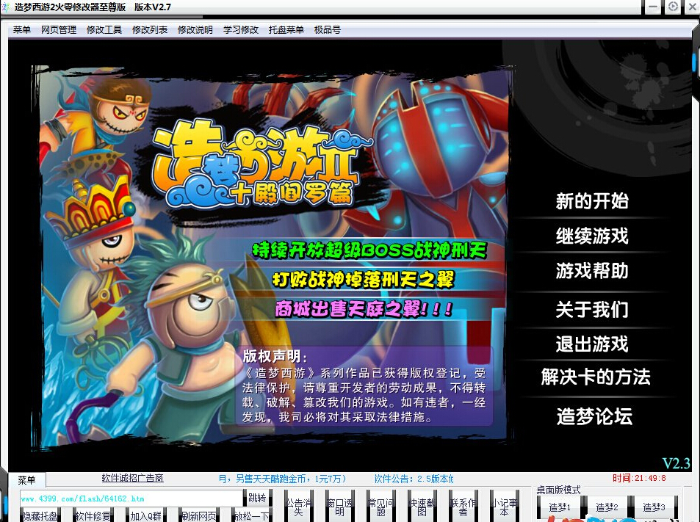Click the scrolling ad text about 天天酷跑金币
The image size is (700, 522).
click(282, 479)
